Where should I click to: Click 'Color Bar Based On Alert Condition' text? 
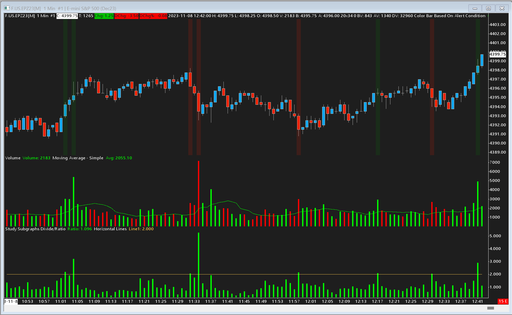tap(449, 16)
